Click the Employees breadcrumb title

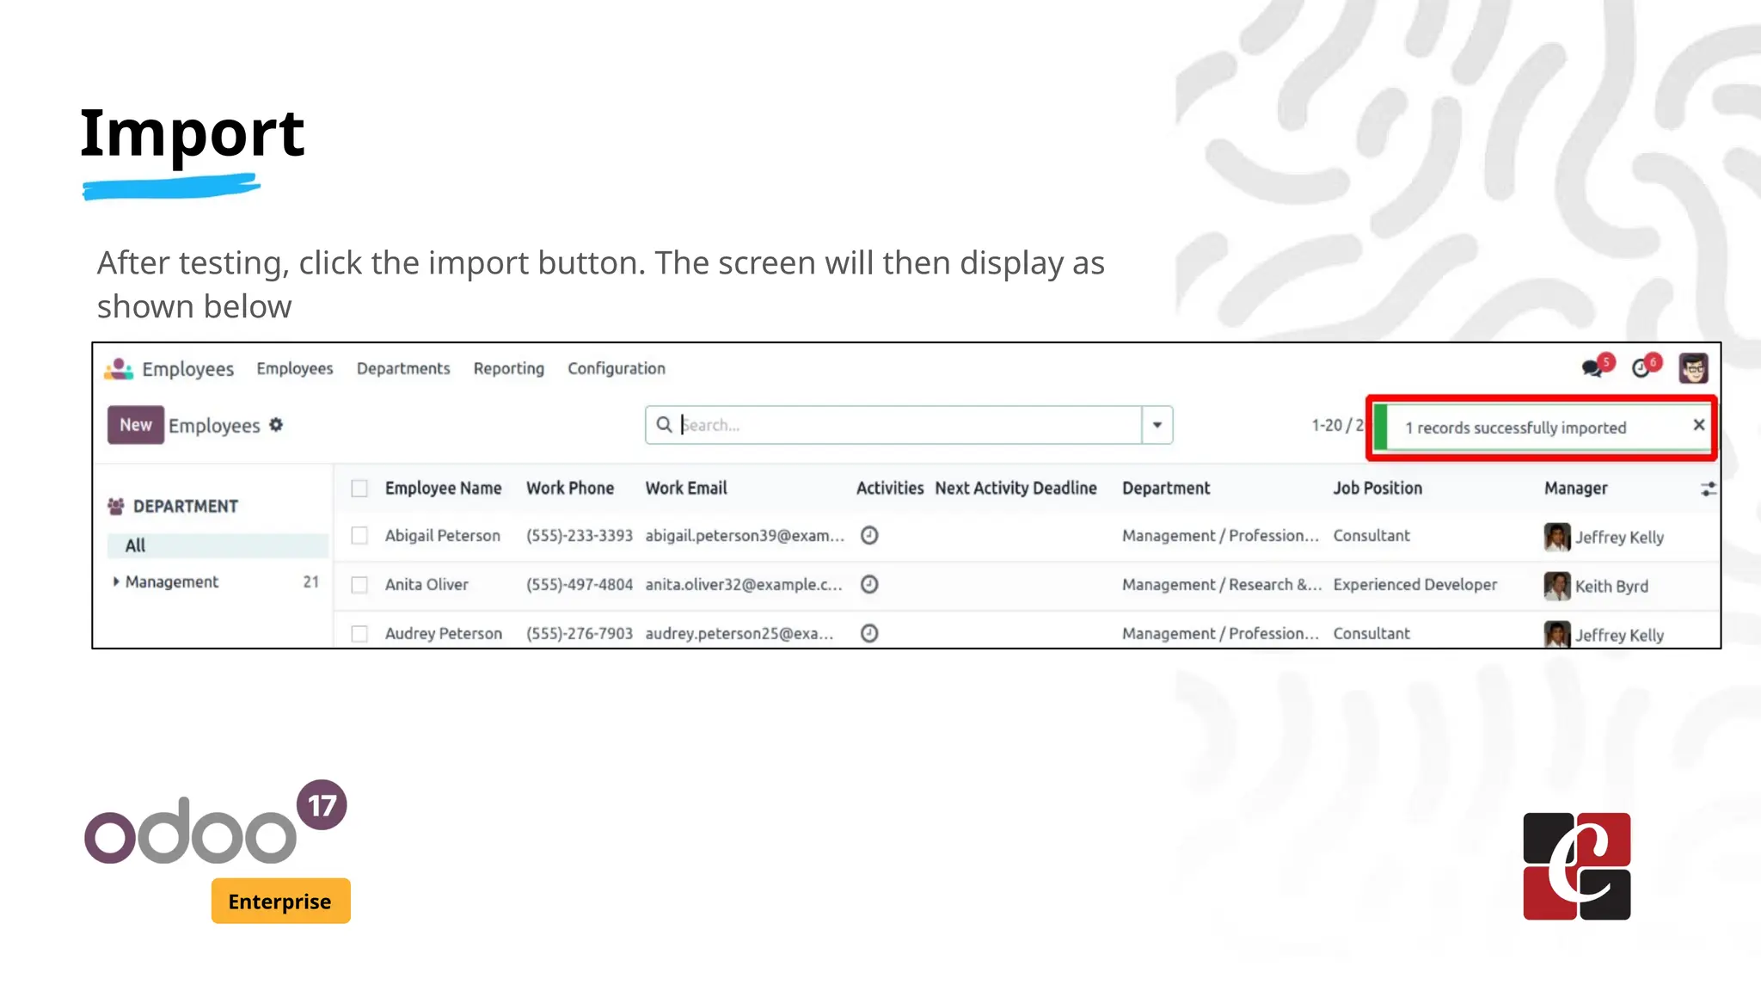[x=214, y=426]
